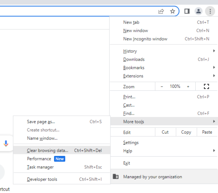Screen dimensions: 218x193
Task: Click the Paste button in Edit row
Action: pos(207,132)
